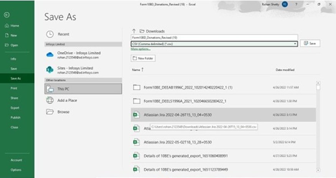
Task: Open the Home icon in sidebar
Action: click(x=7, y=26)
